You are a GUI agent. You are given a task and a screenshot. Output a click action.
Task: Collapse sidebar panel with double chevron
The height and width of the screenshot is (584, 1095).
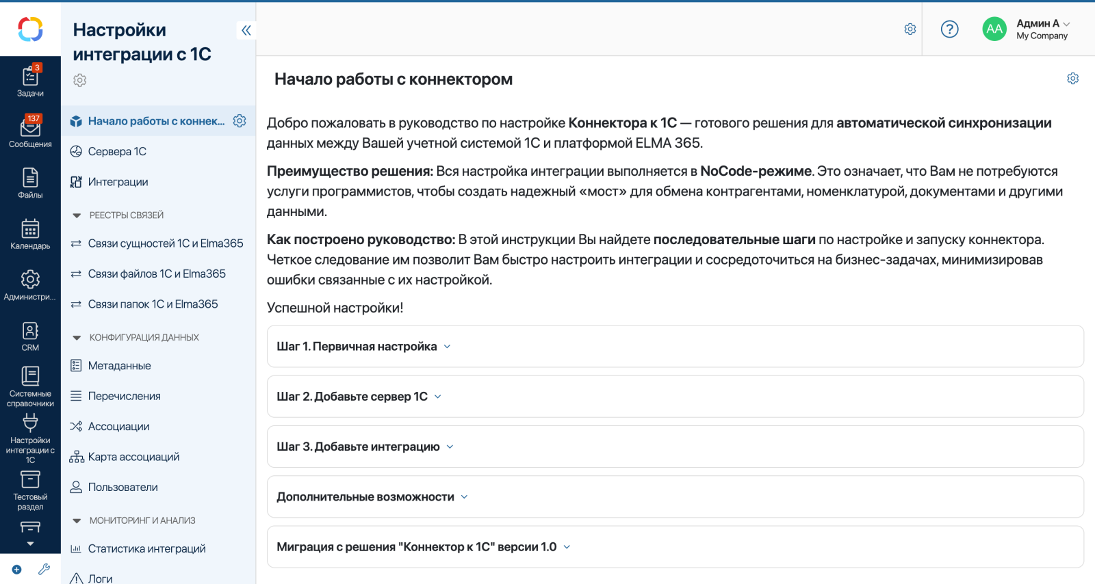[x=246, y=30]
